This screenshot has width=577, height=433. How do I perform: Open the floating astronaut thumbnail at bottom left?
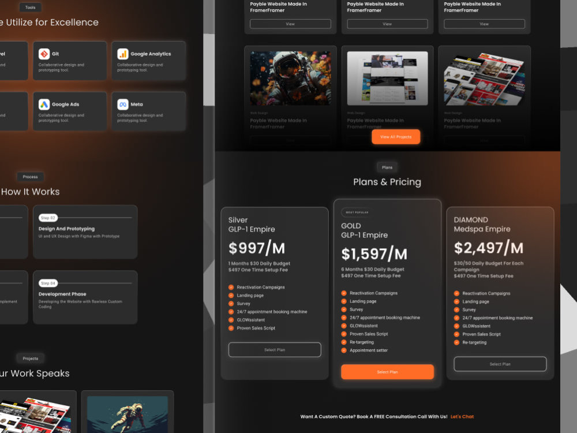128,415
